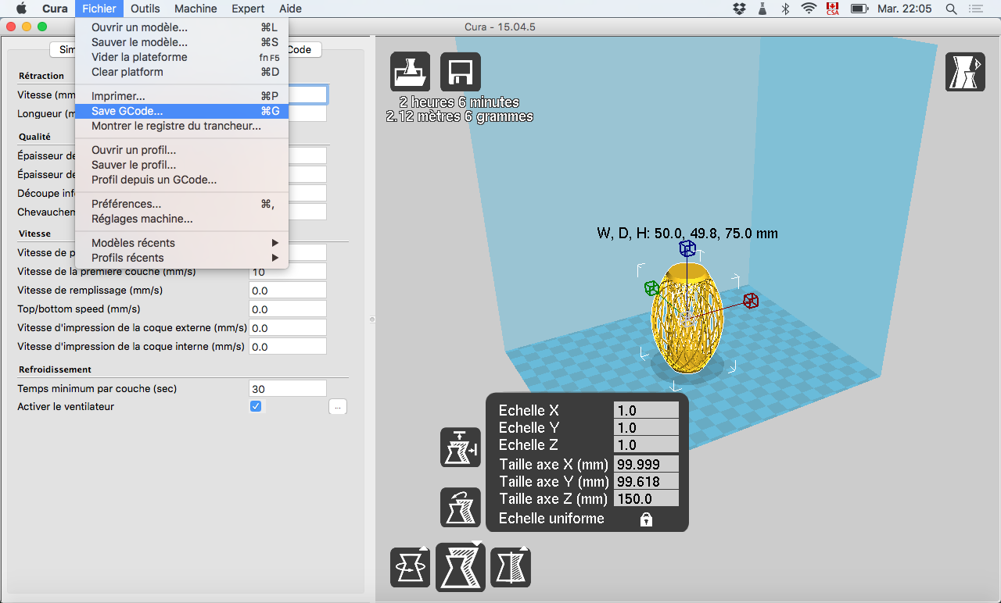Click the Wi-Fi menu bar icon
This screenshot has width=1001, height=603.
tap(809, 9)
